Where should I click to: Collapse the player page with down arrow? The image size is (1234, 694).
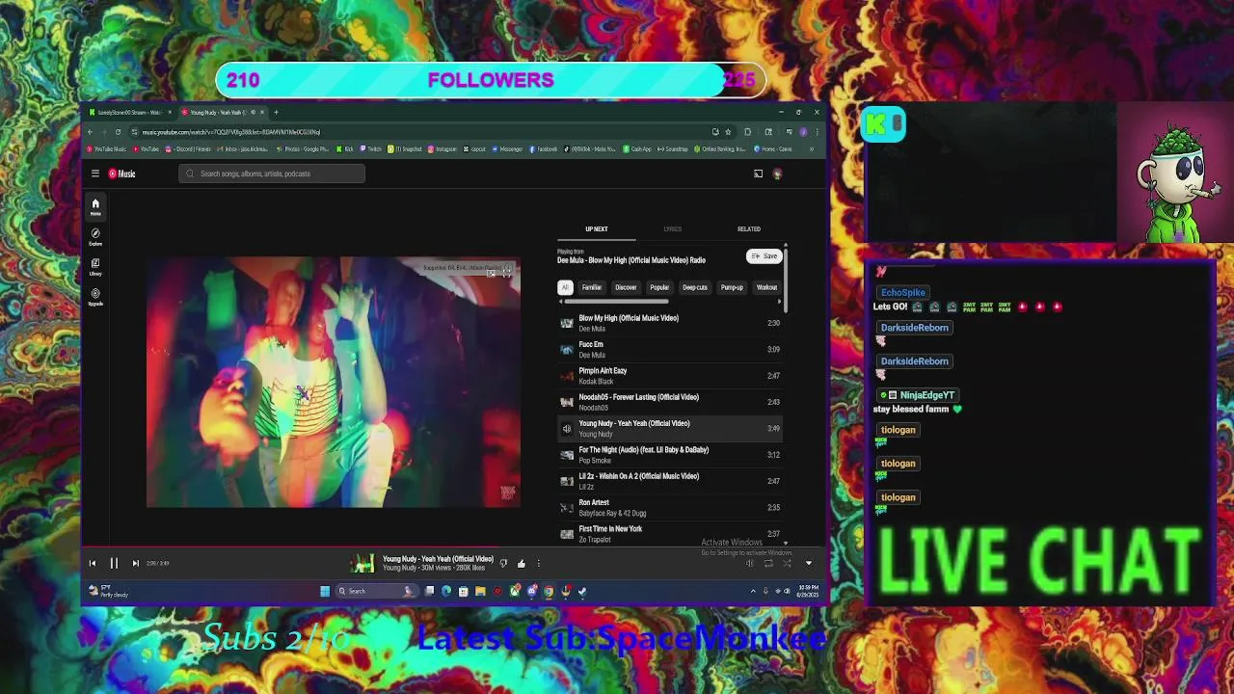click(x=809, y=563)
